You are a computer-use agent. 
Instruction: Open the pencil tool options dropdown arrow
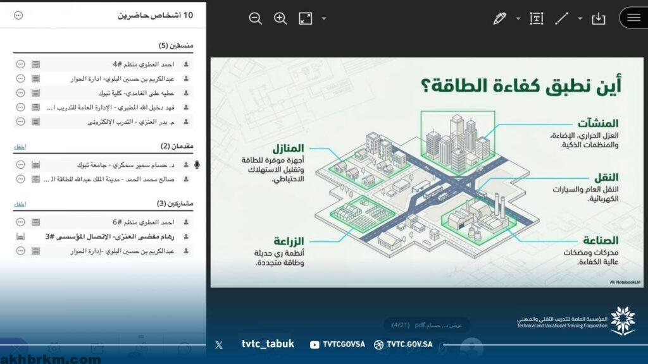coord(518,18)
